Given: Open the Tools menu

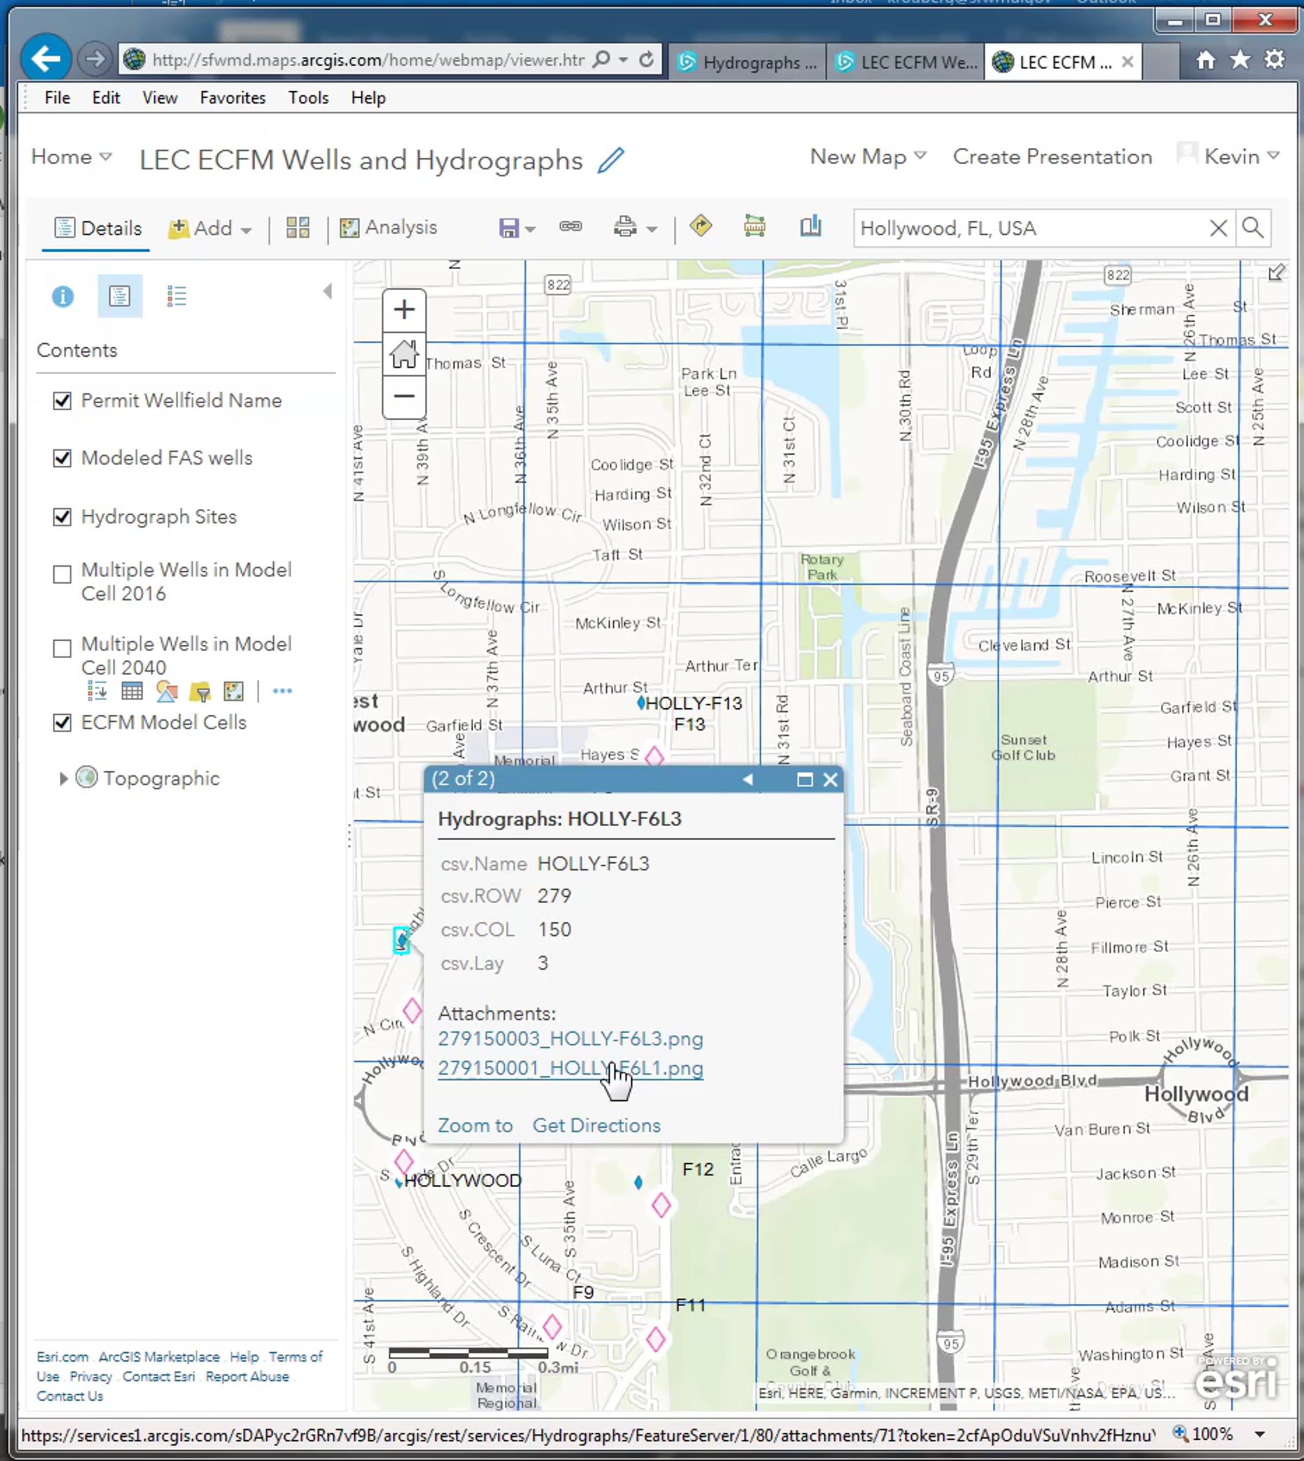Looking at the screenshot, I should 309,97.
